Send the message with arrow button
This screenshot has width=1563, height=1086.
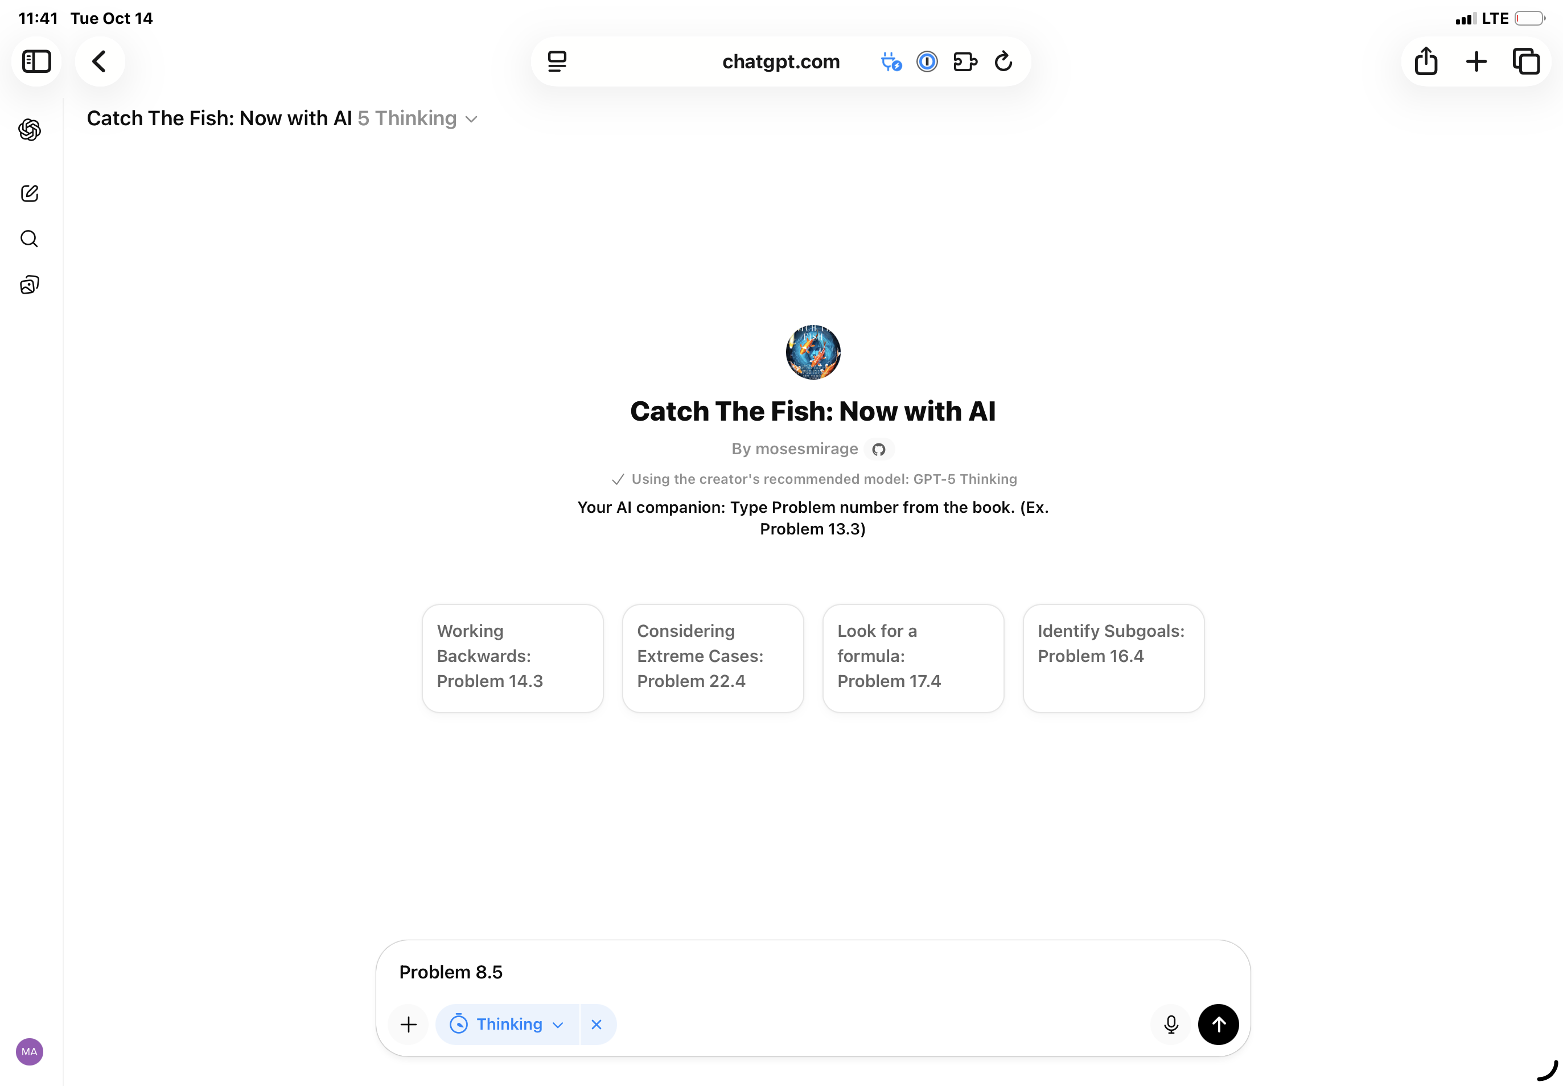coord(1218,1024)
